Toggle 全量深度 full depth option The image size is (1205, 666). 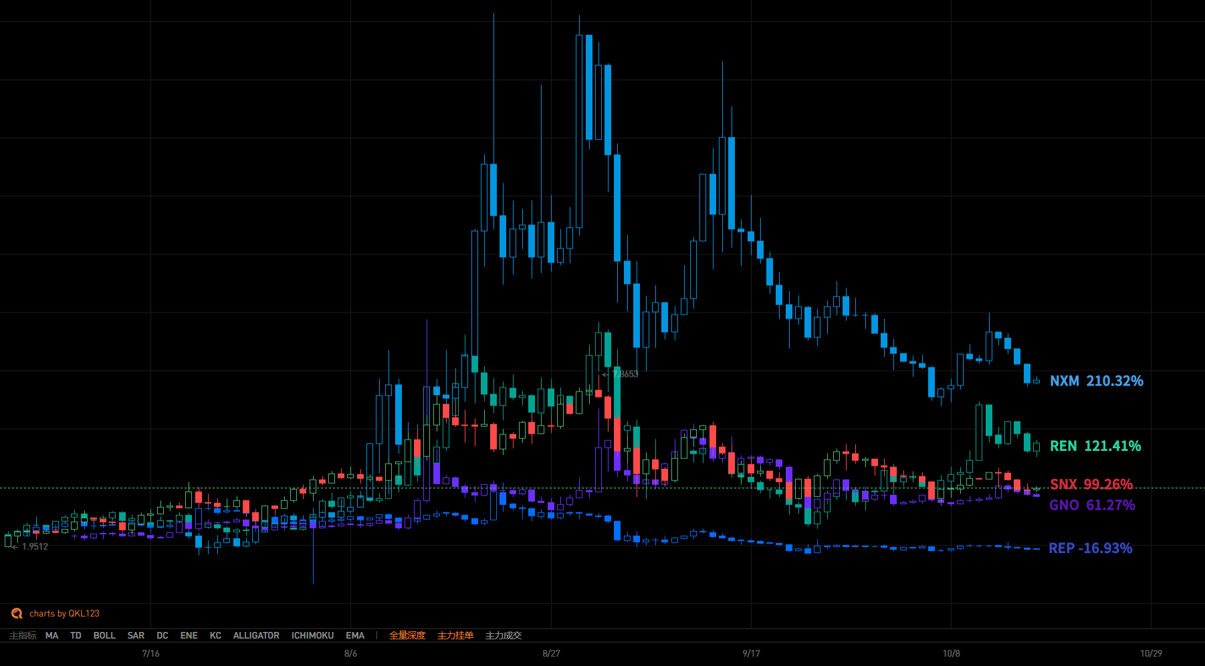coord(407,635)
